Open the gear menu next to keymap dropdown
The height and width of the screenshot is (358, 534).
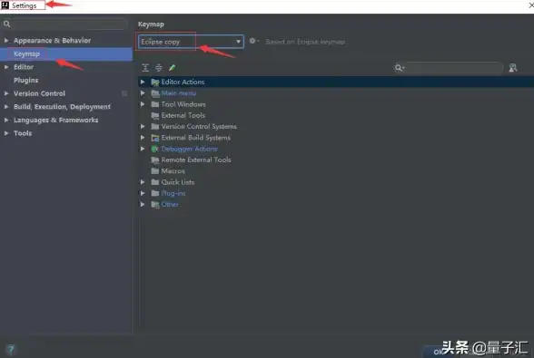point(253,41)
